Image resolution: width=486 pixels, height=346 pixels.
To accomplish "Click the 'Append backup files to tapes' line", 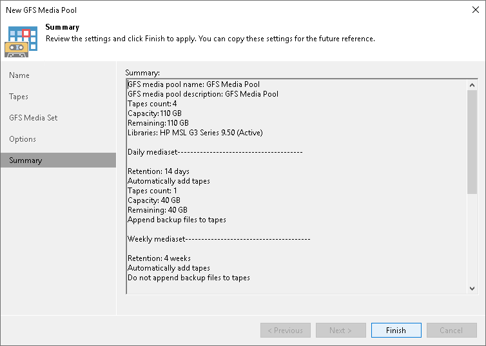I will [x=177, y=220].
